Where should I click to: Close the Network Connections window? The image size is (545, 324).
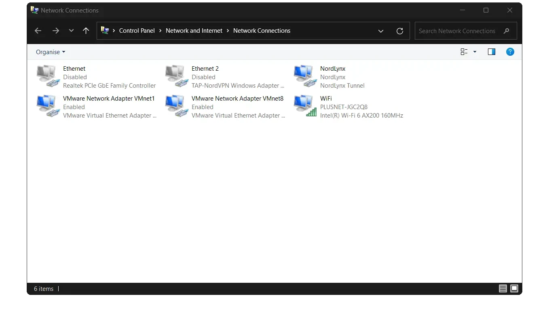pos(510,11)
